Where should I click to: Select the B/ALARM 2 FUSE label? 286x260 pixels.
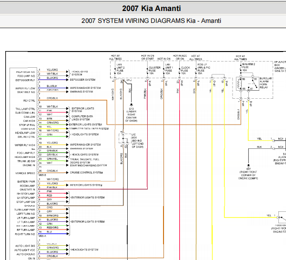(x=249, y=67)
